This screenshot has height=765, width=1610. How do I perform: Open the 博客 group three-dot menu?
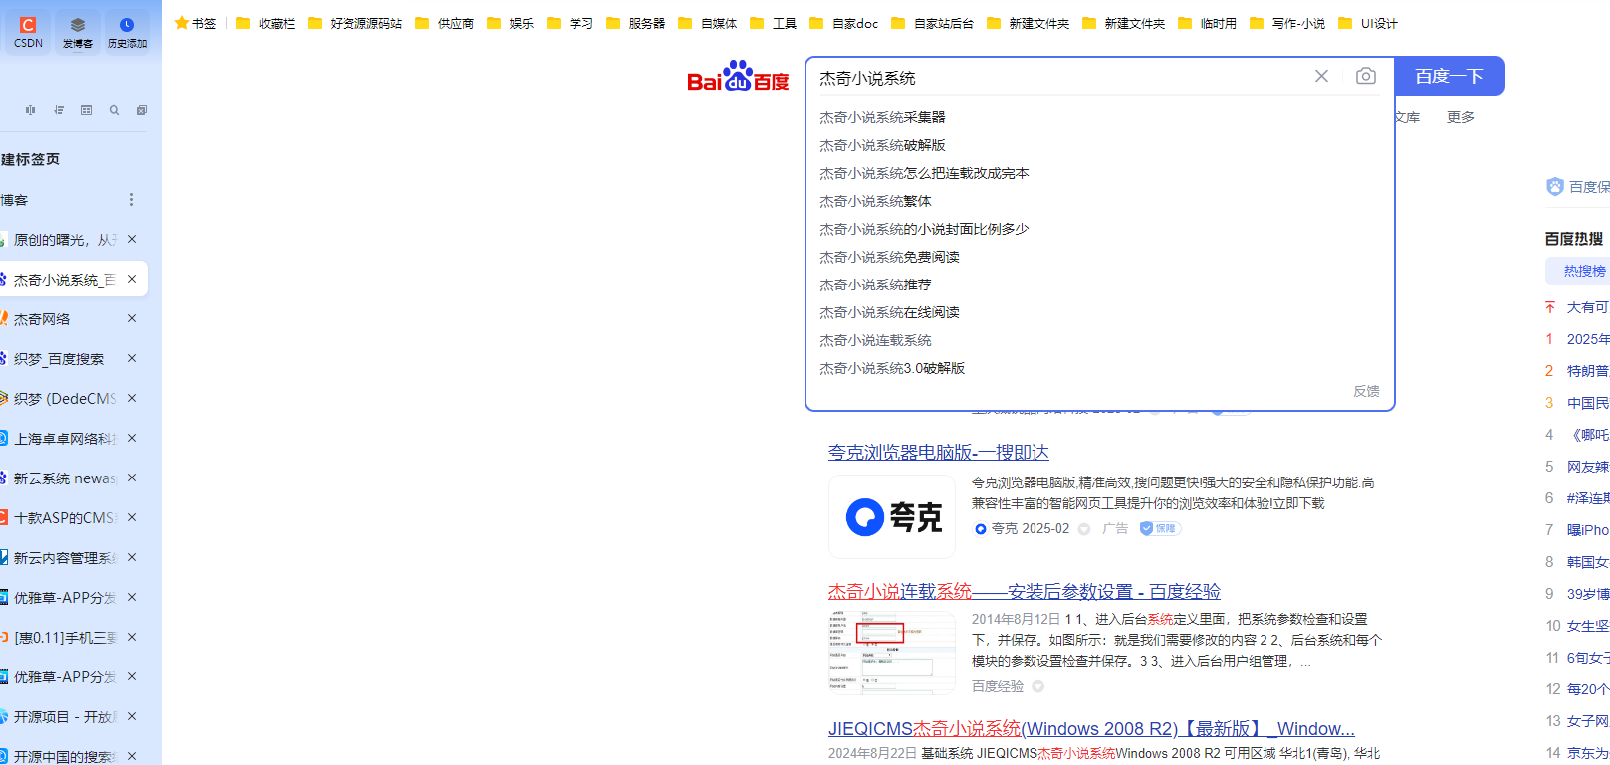tap(131, 200)
